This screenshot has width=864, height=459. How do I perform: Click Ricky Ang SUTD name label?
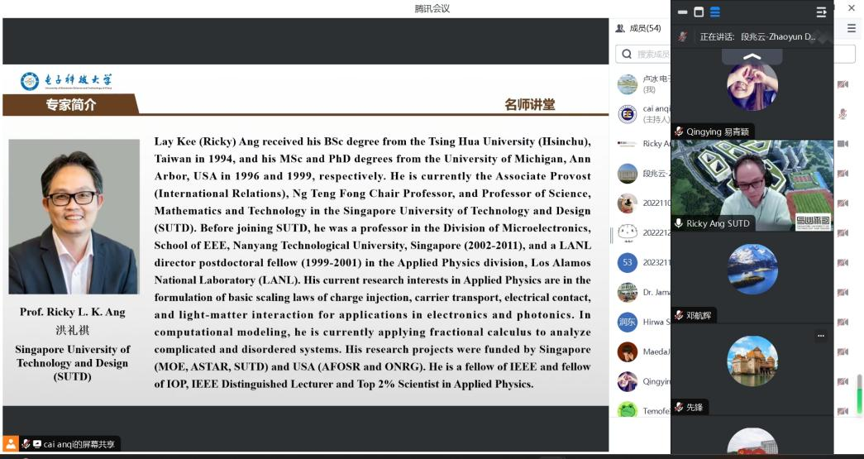(718, 223)
